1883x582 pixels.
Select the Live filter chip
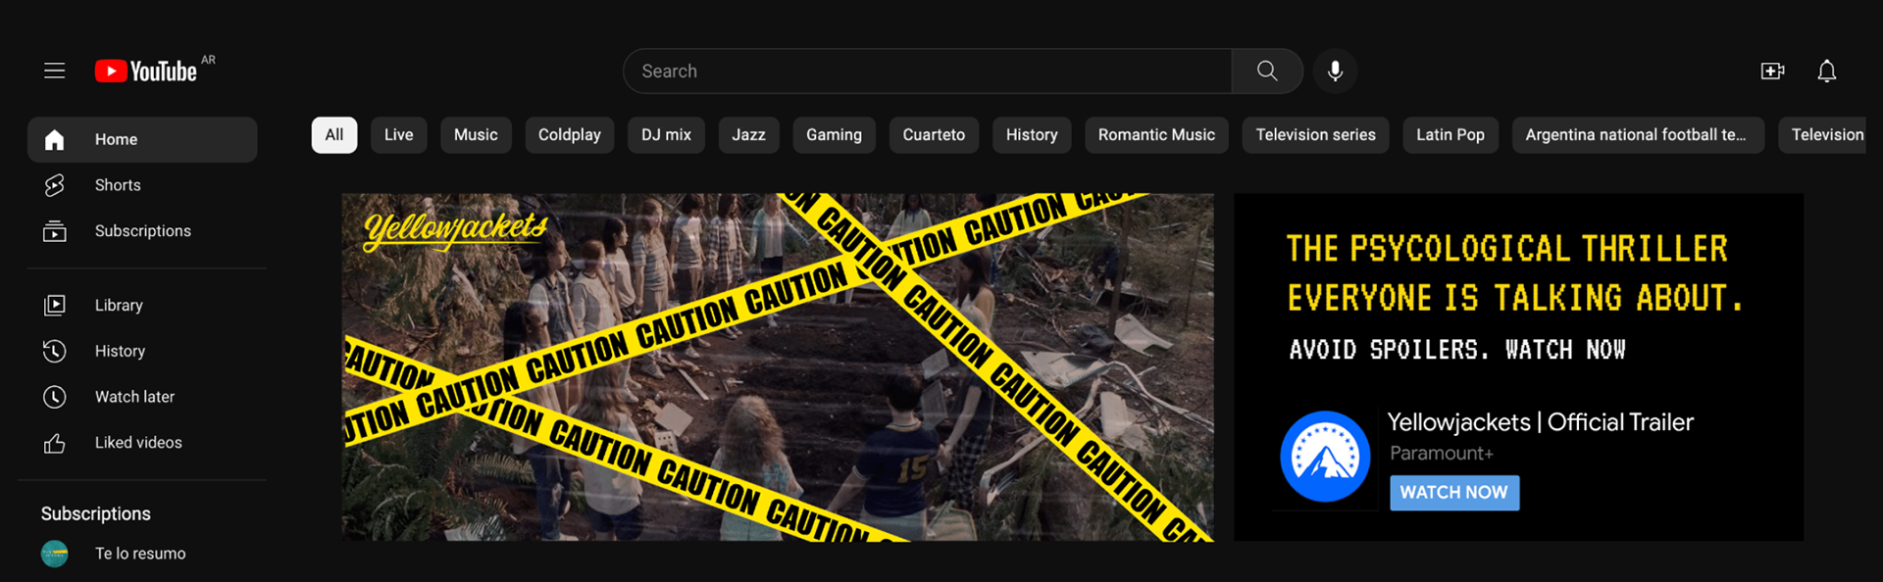click(398, 135)
